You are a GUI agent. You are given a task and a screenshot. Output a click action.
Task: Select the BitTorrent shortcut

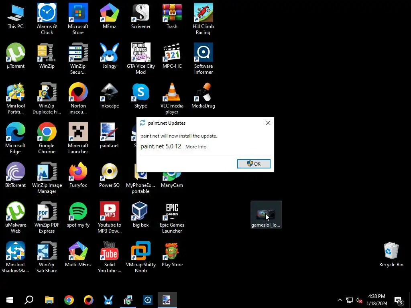(x=16, y=175)
